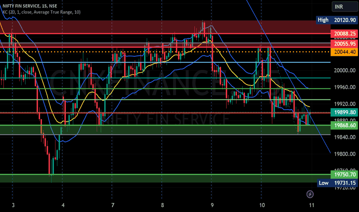The width and height of the screenshot is (359, 212).
Task: Select the lowest green support zone near 19750
Action: pos(165,178)
